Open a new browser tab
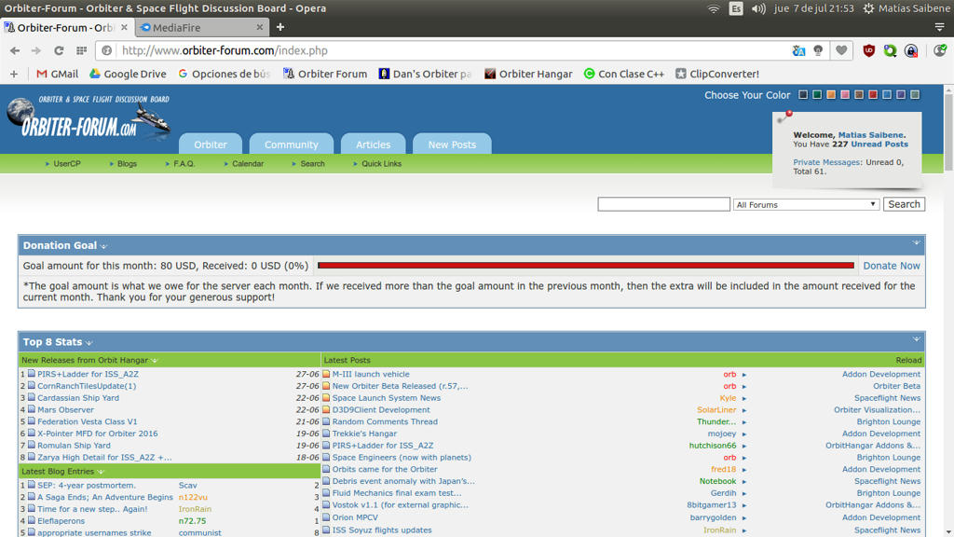 click(x=280, y=27)
